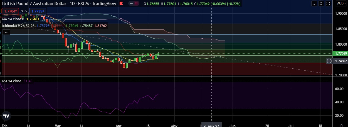Click the British Pound / Australian Dollar symbol title
The image size is (348, 127).
34,4
